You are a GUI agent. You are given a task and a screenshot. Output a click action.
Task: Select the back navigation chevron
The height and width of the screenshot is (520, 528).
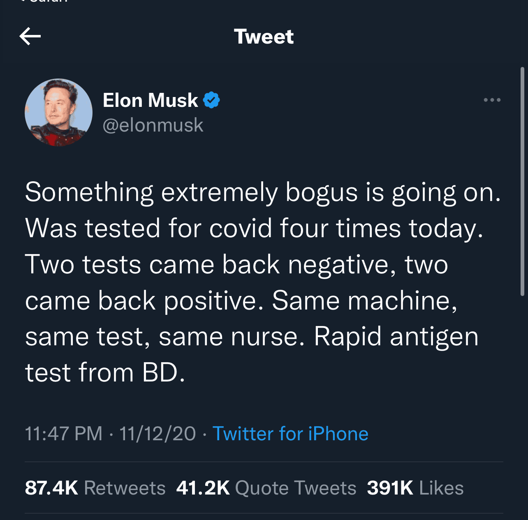[x=30, y=36]
